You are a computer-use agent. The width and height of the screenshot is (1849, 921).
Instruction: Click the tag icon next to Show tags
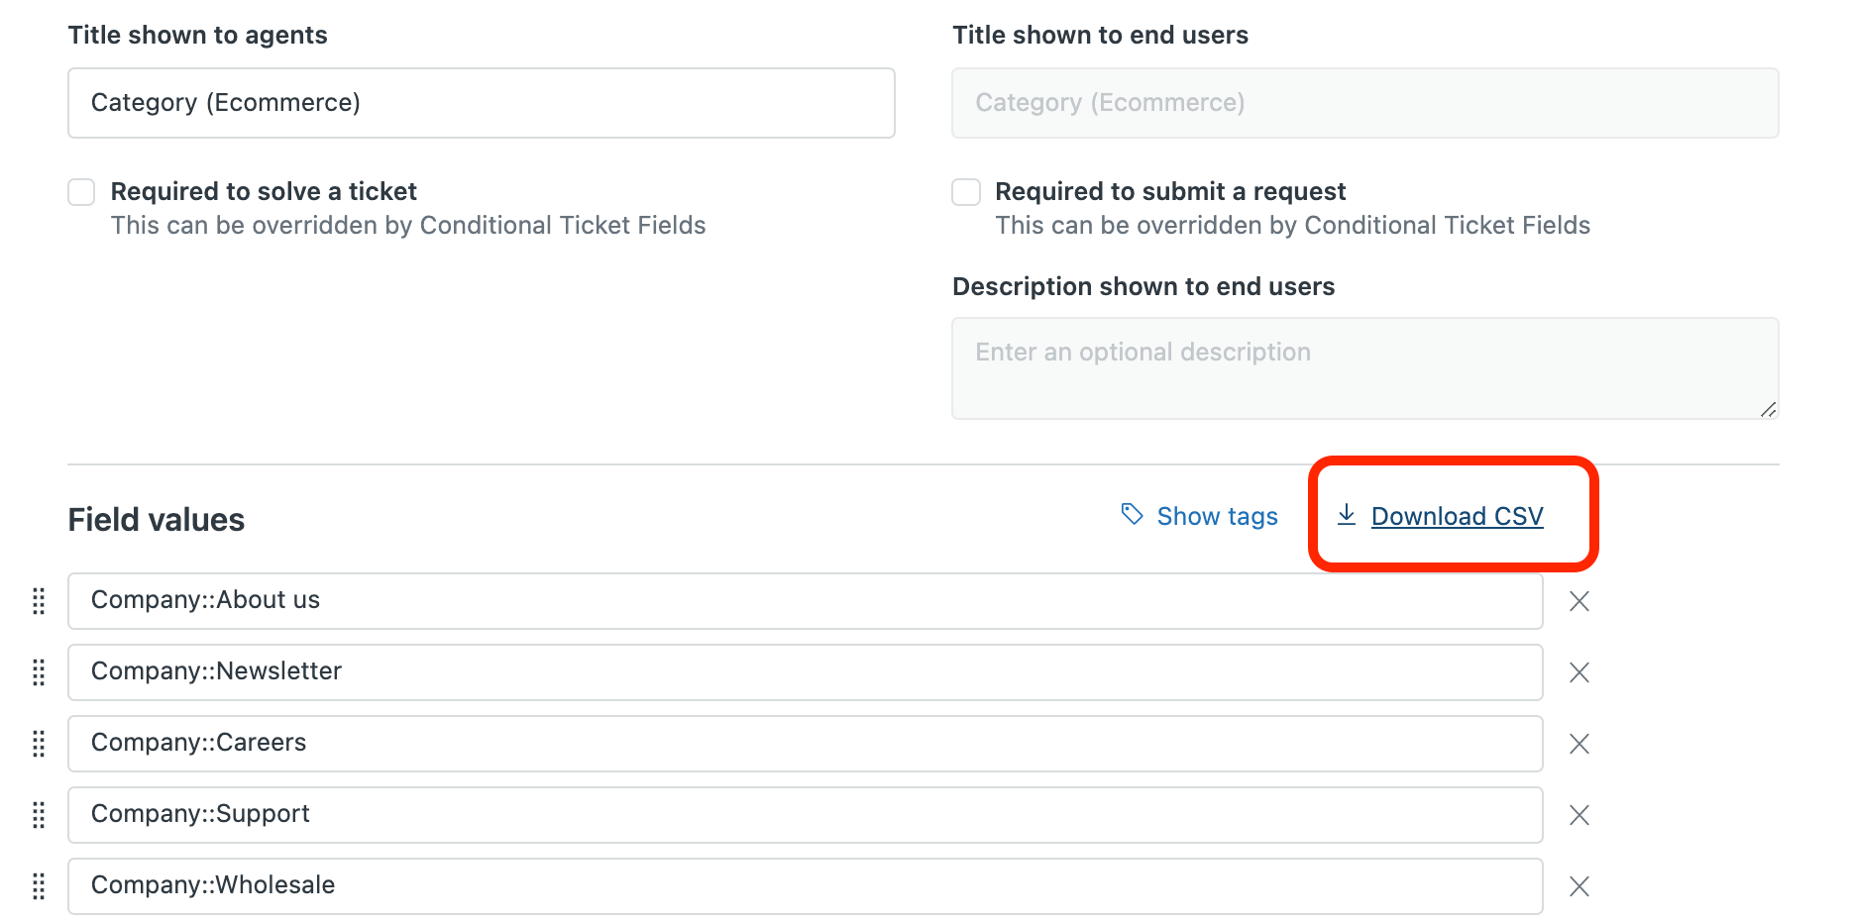[1132, 514]
